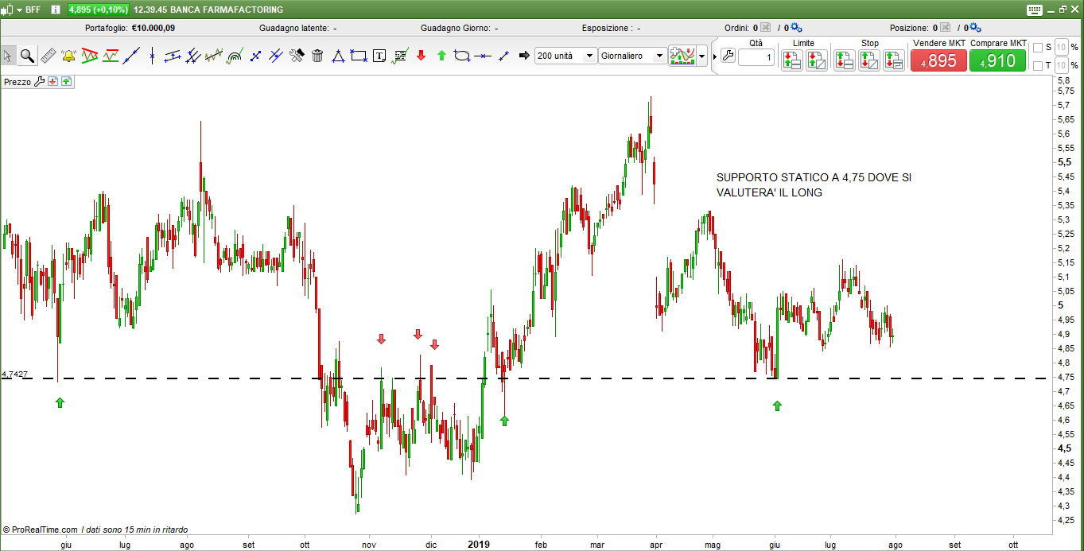Click the alarm bell alert icon
Image resolution: width=1084 pixels, height=551 pixels.
68,56
